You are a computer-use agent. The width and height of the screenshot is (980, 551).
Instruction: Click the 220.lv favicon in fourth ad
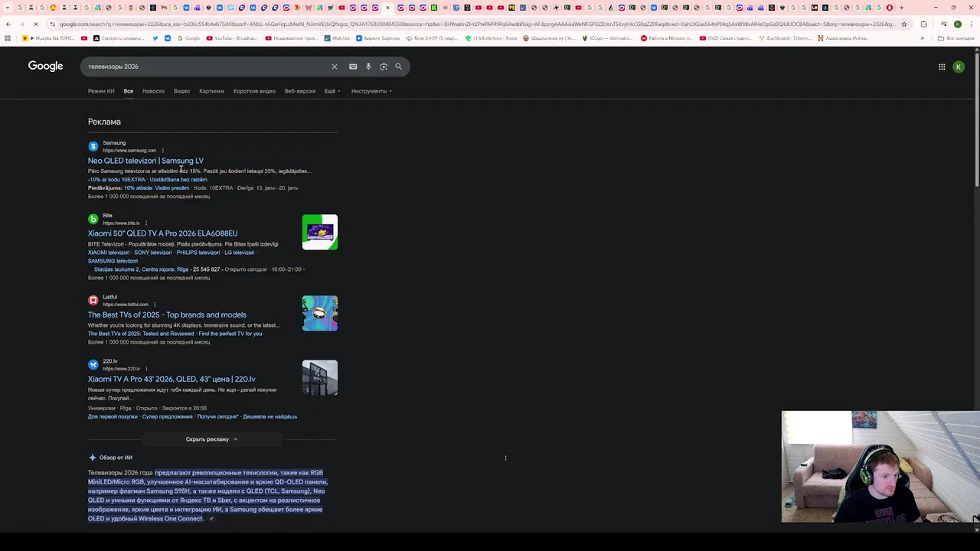(x=93, y=364)
